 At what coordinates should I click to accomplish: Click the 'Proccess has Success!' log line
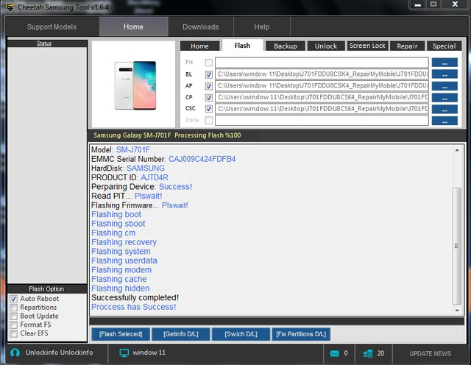pos(134,307)
